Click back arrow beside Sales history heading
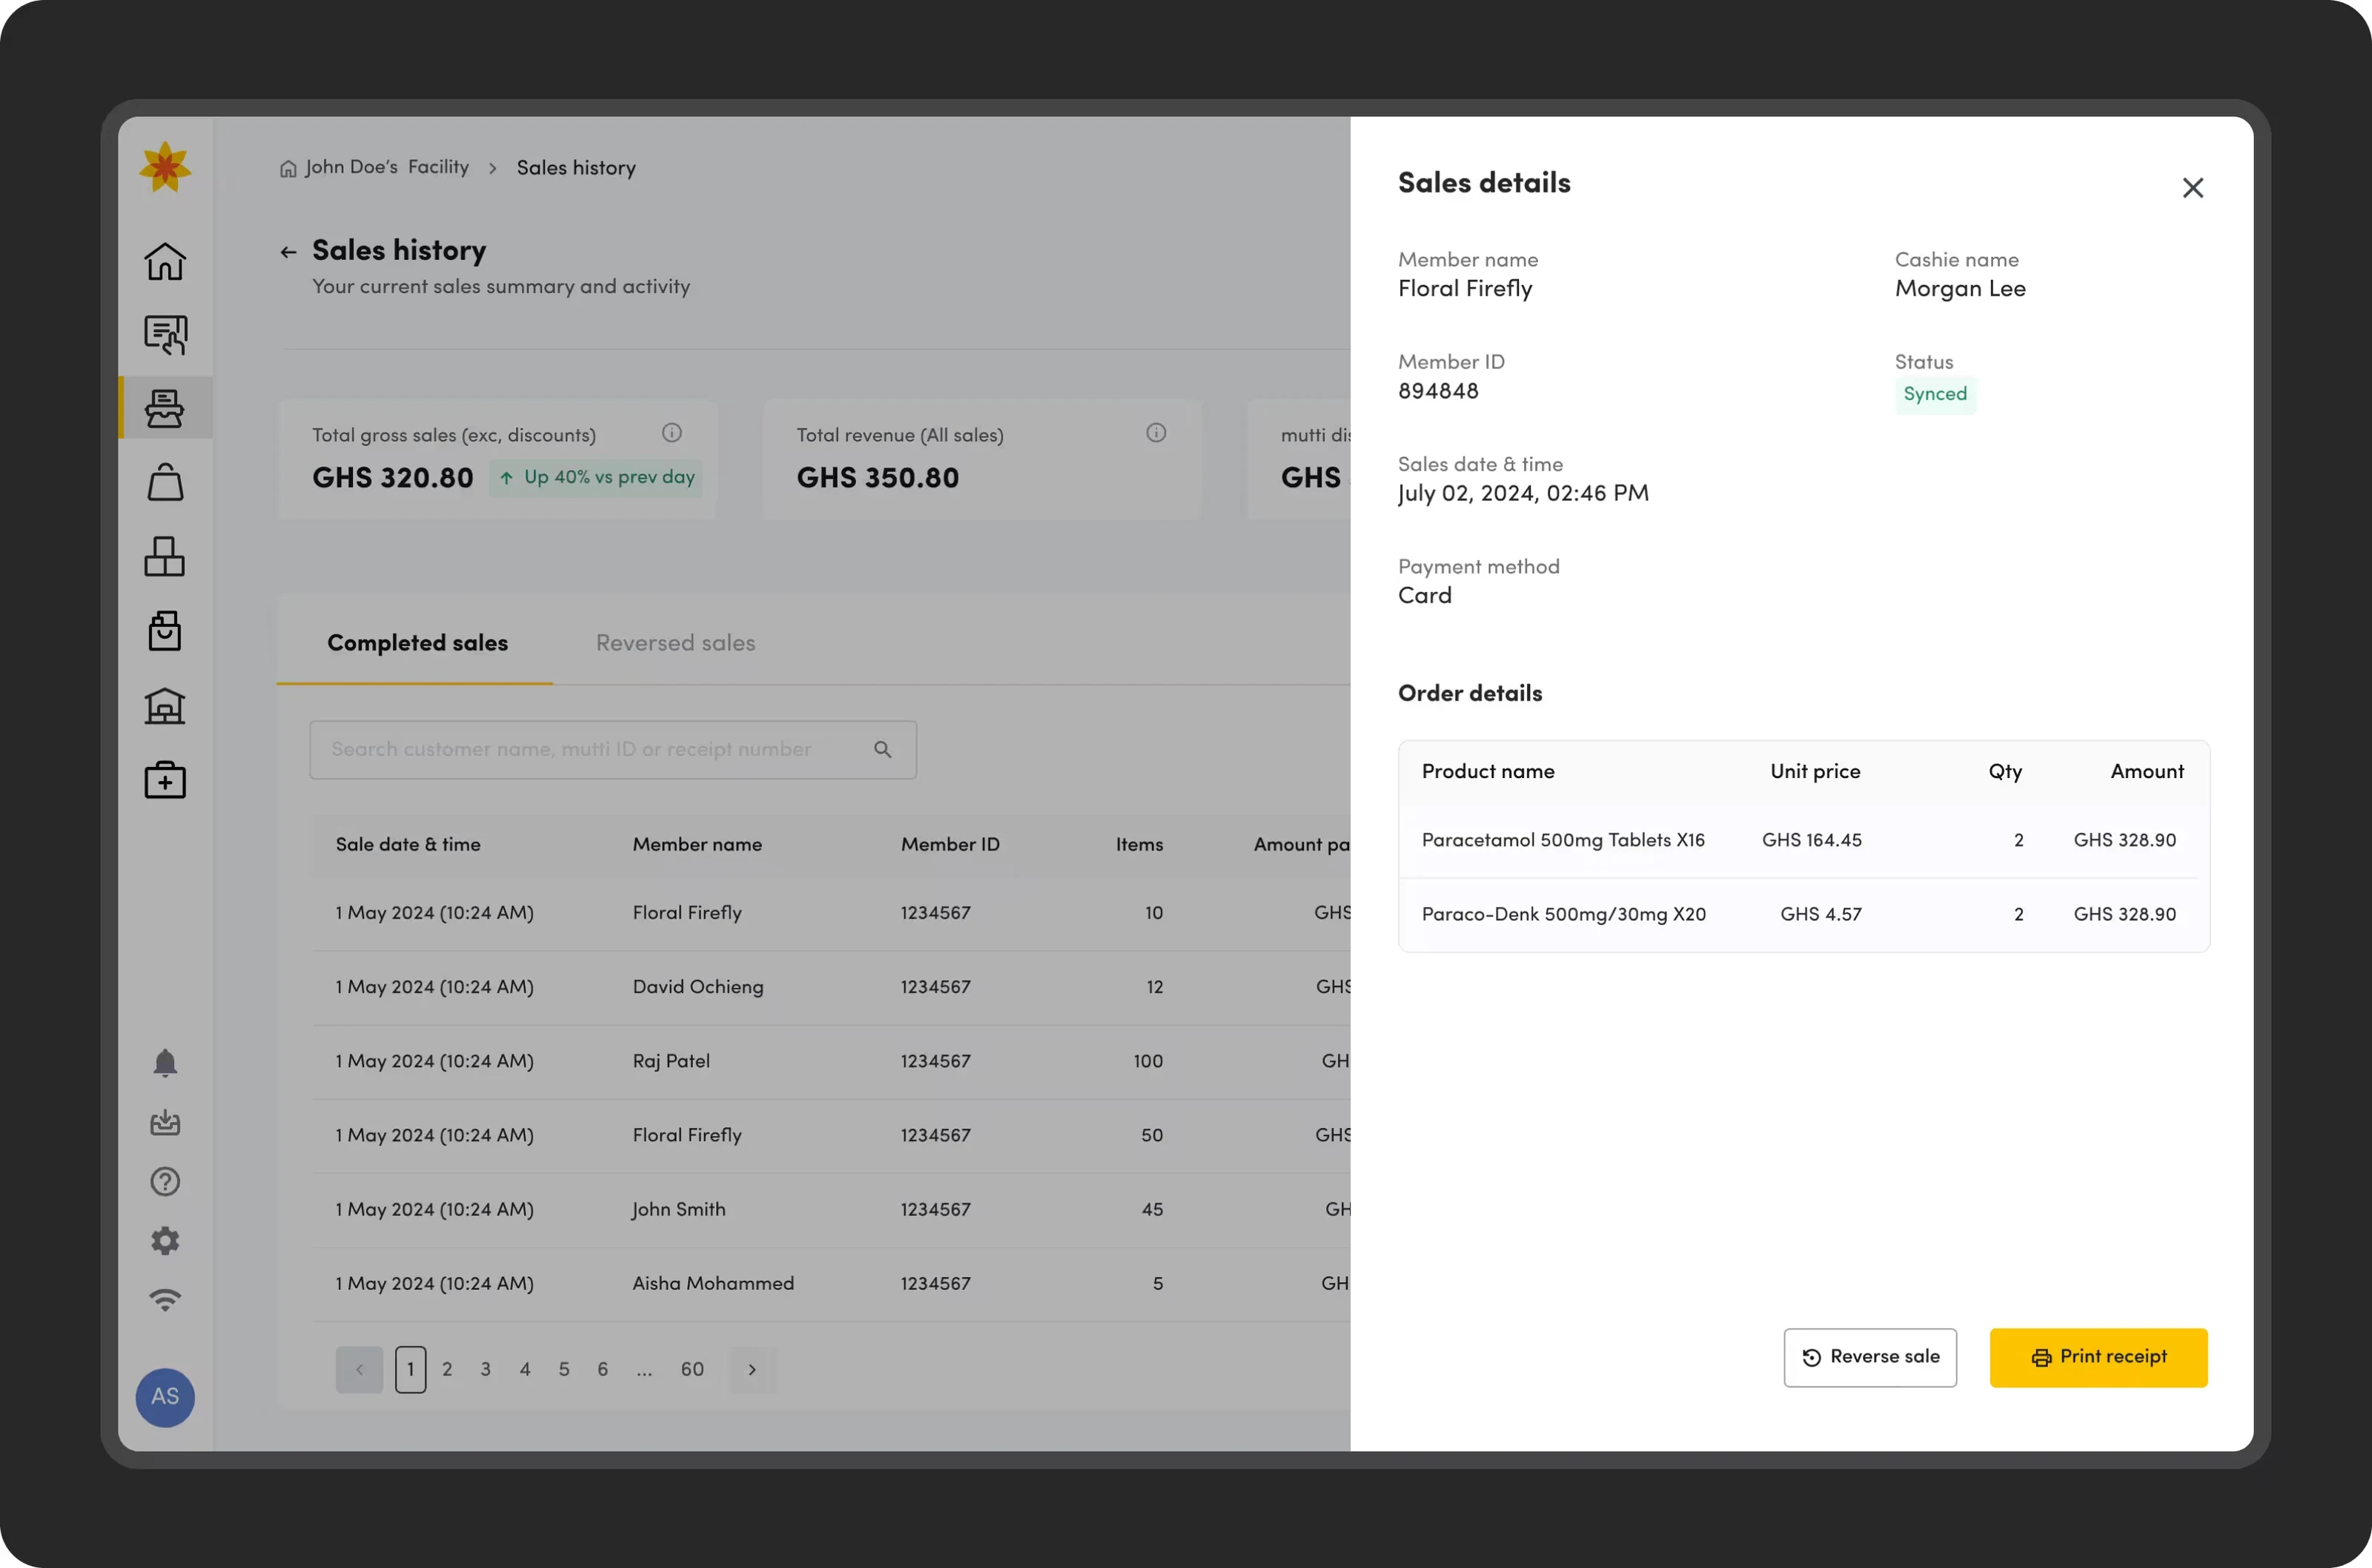 click(x=288, y=252)
